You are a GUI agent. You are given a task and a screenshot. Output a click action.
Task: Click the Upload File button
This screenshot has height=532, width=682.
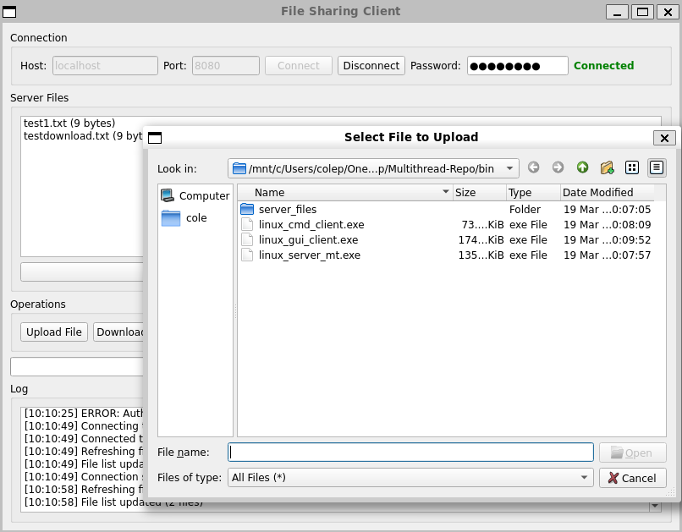(53, 332)
